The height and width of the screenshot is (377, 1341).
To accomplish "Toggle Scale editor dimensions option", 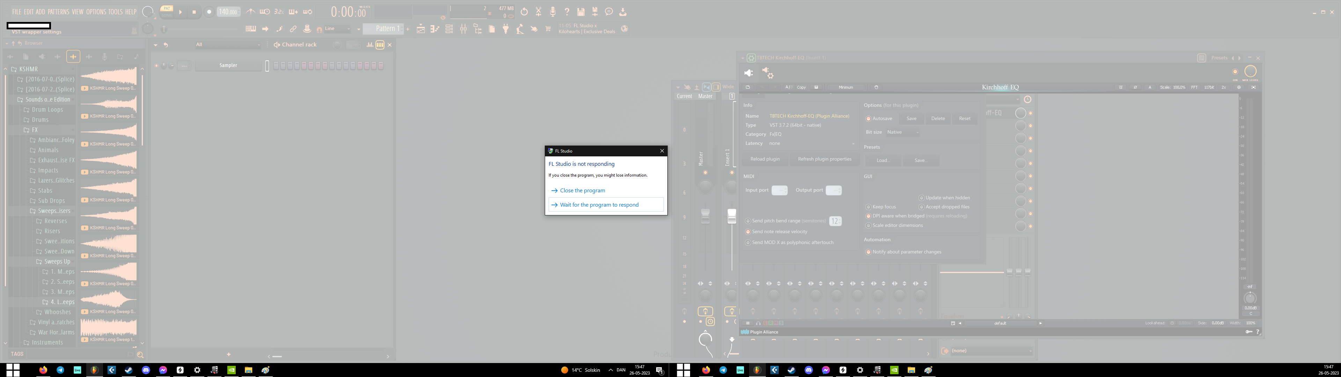I will pos(868,226).
